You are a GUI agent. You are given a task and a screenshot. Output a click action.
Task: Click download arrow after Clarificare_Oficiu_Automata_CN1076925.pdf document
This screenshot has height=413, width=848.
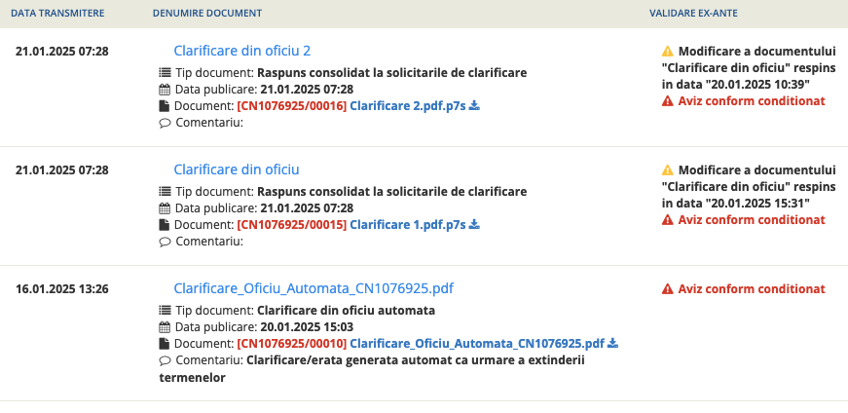[x=613, y=344]
